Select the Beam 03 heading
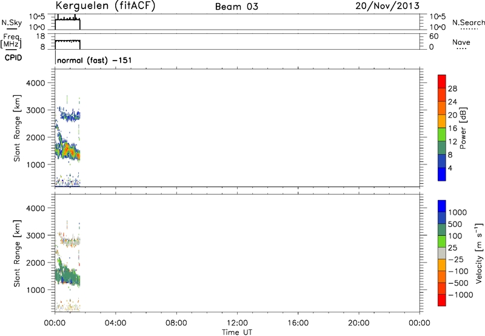 [x=236, y=7]
